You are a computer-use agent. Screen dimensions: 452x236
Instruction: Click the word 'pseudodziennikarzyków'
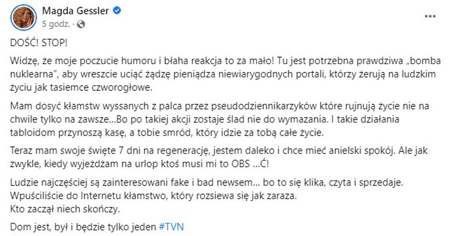click(x=264, y=106)
